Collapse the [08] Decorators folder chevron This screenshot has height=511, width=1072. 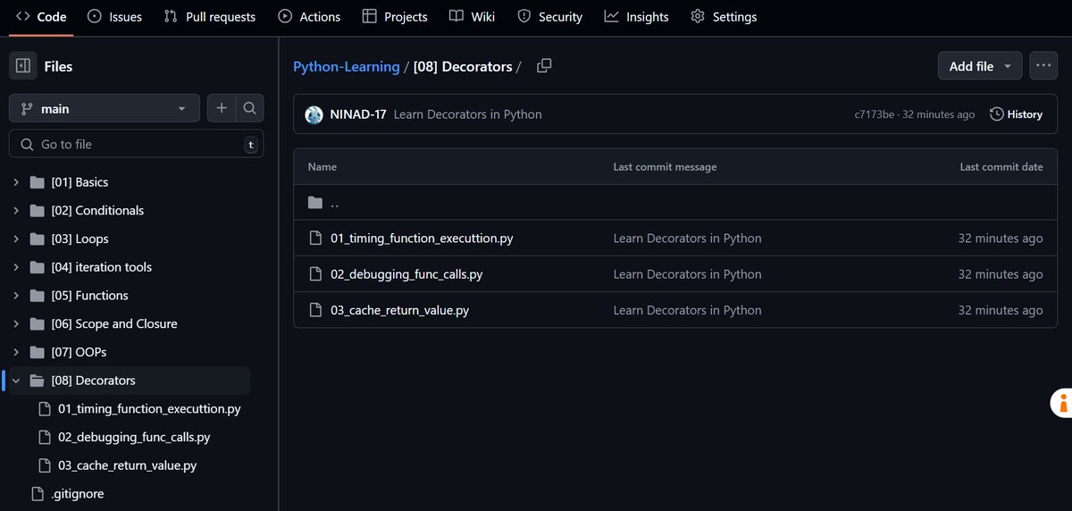[16, 381]
